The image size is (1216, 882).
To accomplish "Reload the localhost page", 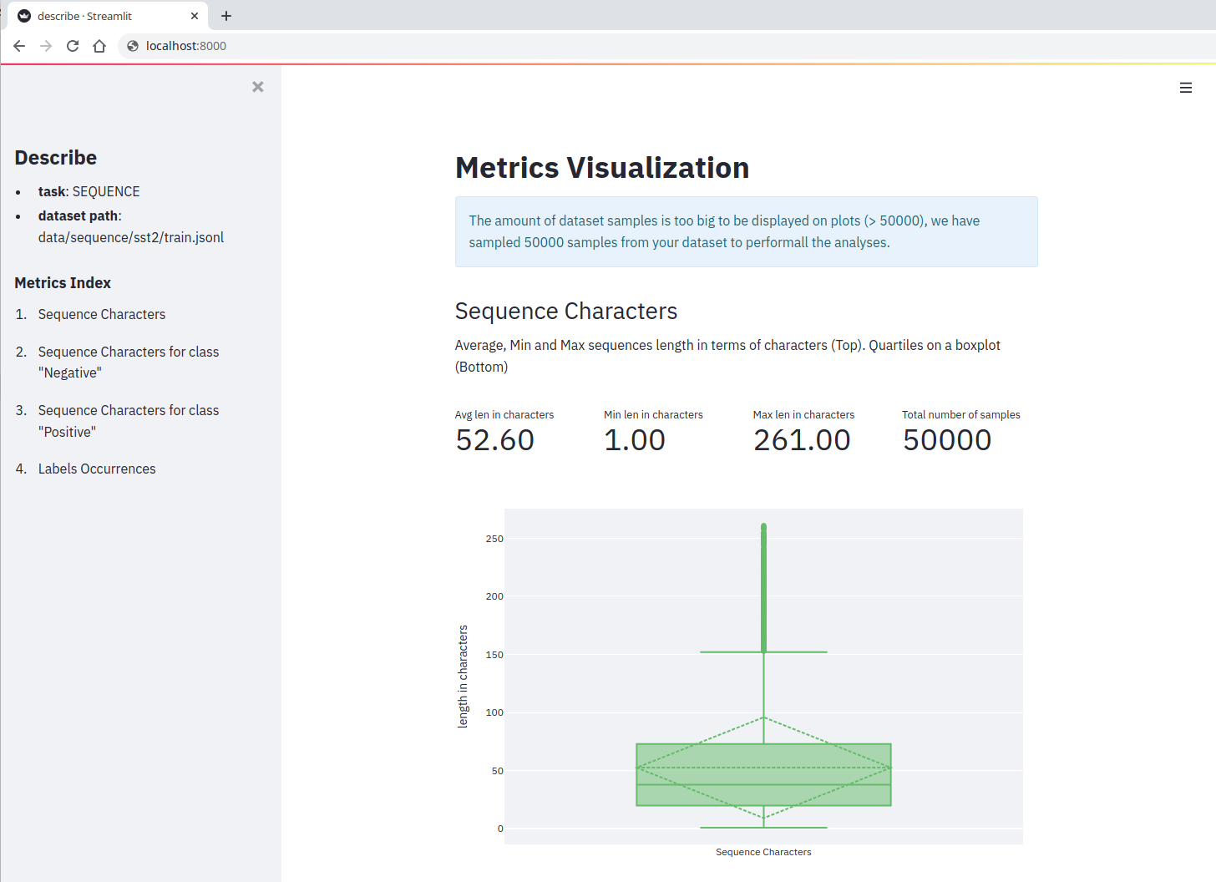I will click(73, 46).
